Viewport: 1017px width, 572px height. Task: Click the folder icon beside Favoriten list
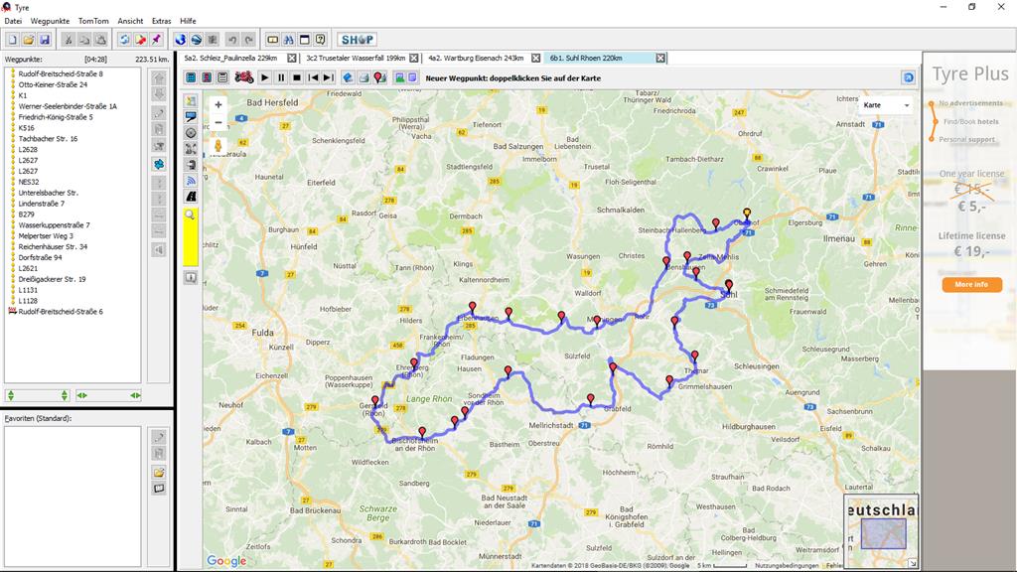pyautogui.click(x=159, y=472)
